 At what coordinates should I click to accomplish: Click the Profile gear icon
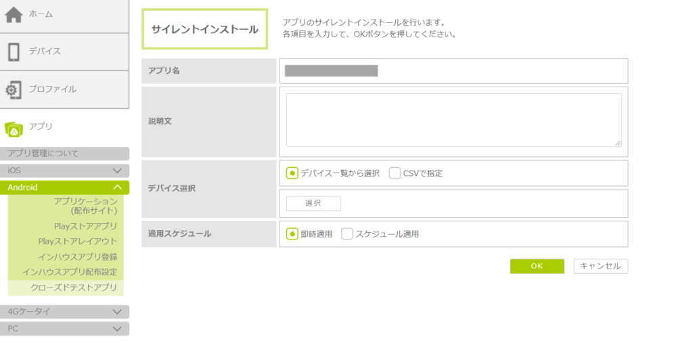pos(14,89)
